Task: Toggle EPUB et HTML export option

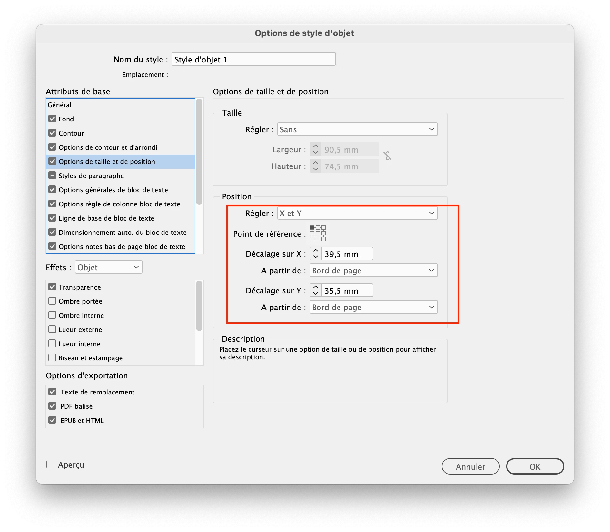Action: (52, 420)
